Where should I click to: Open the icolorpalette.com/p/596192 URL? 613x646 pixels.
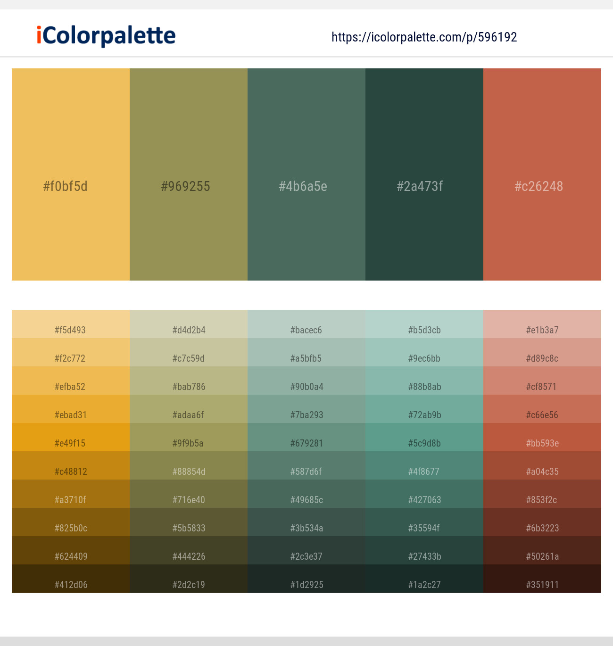click(424, 37)
